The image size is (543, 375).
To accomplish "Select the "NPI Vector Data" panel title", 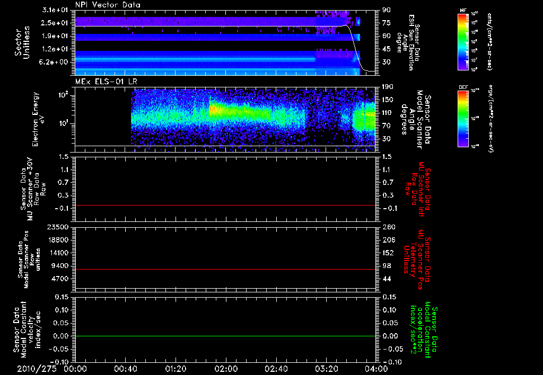I will pos(108,5).
